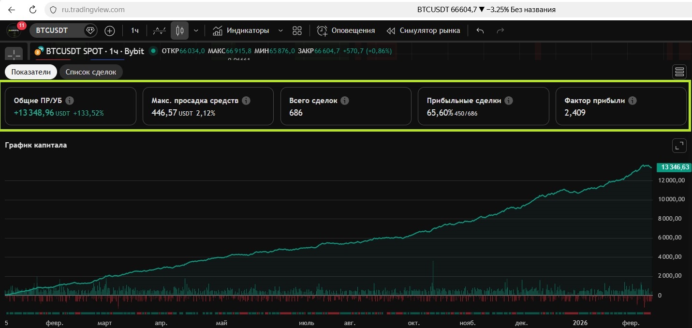Launch Симулятор рынка replay mode
The image size is (692, 328).
(424, 30)
